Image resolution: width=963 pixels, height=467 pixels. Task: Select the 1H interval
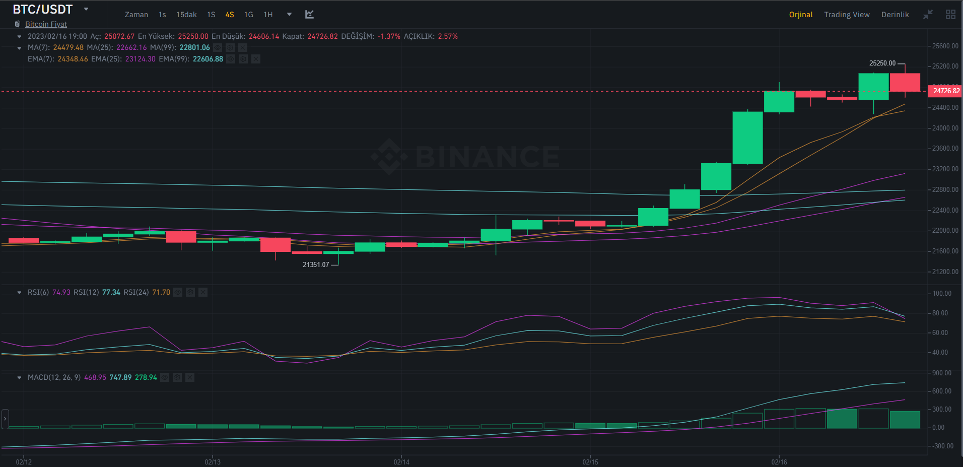point(268,15)
